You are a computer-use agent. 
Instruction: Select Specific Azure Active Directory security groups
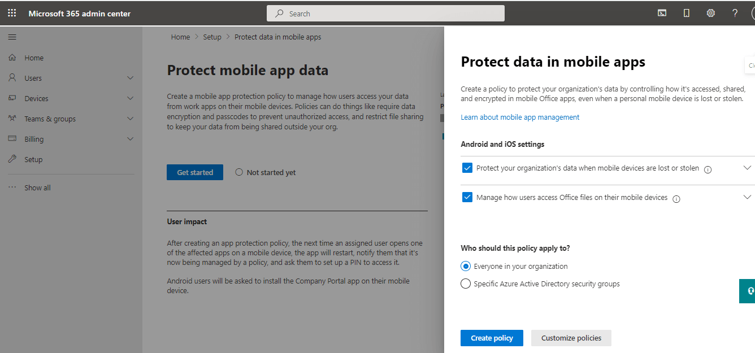[x=466, y=284]
